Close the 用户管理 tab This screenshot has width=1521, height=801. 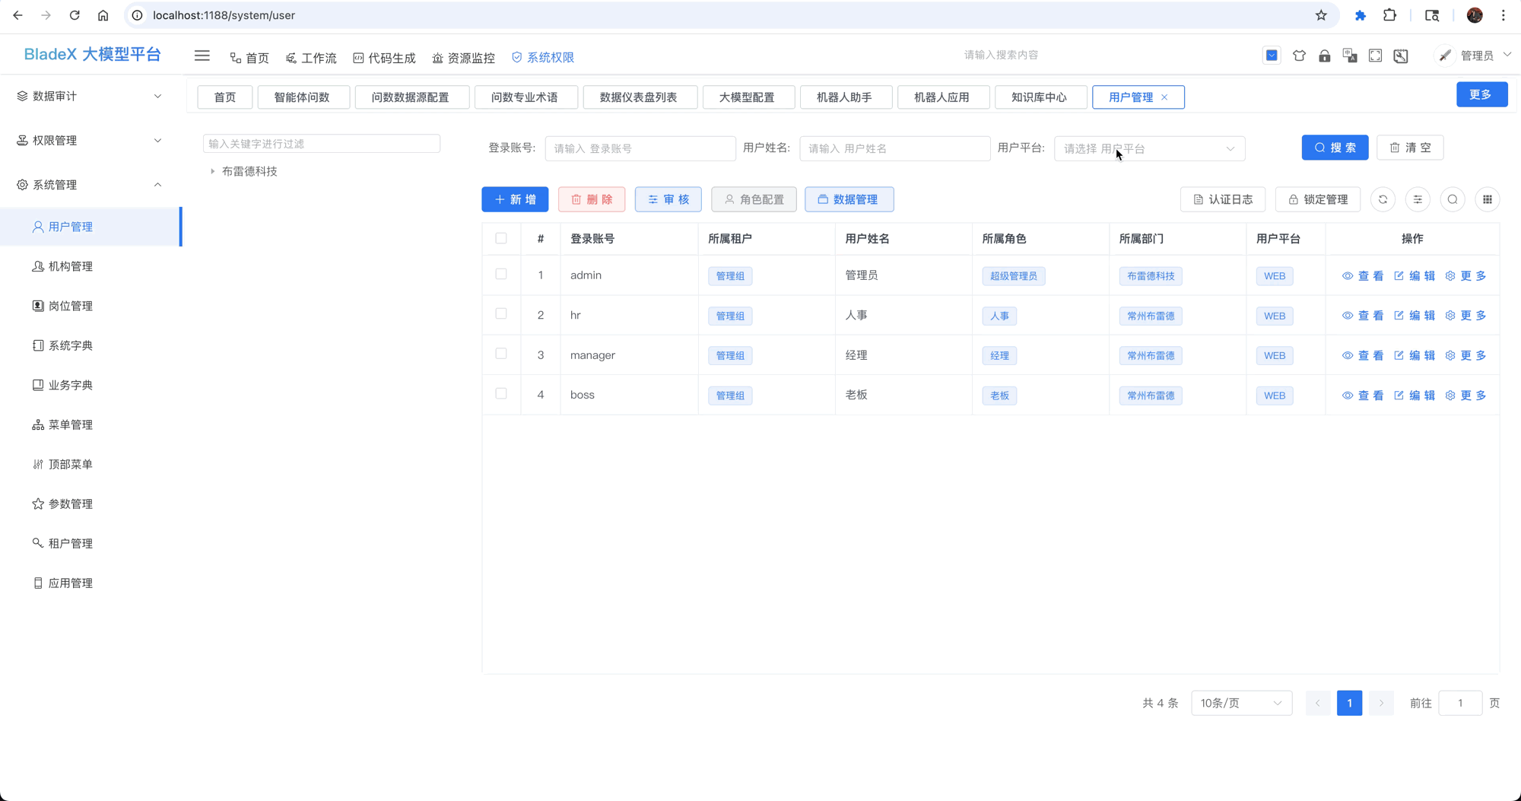click(1164, 97)
